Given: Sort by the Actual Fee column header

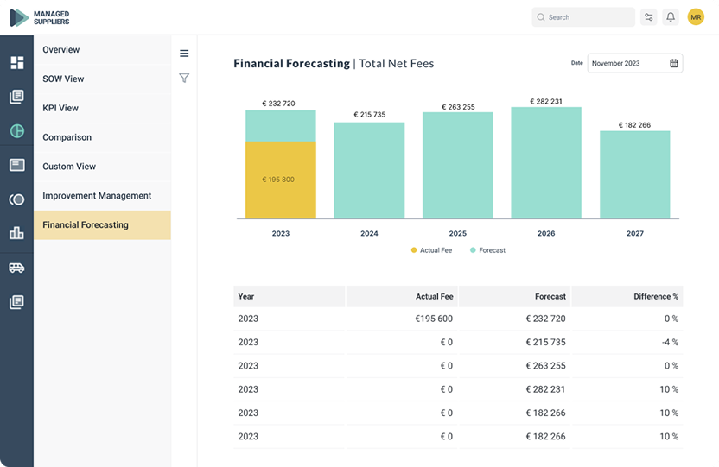Looking at the screenshot, I should point(402,297).
